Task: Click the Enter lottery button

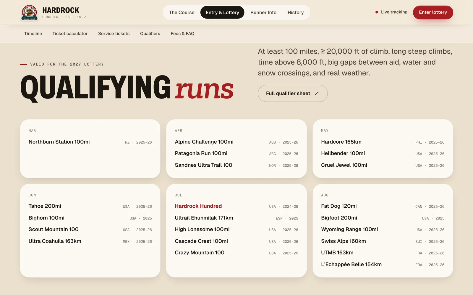Action: [433, 12]
